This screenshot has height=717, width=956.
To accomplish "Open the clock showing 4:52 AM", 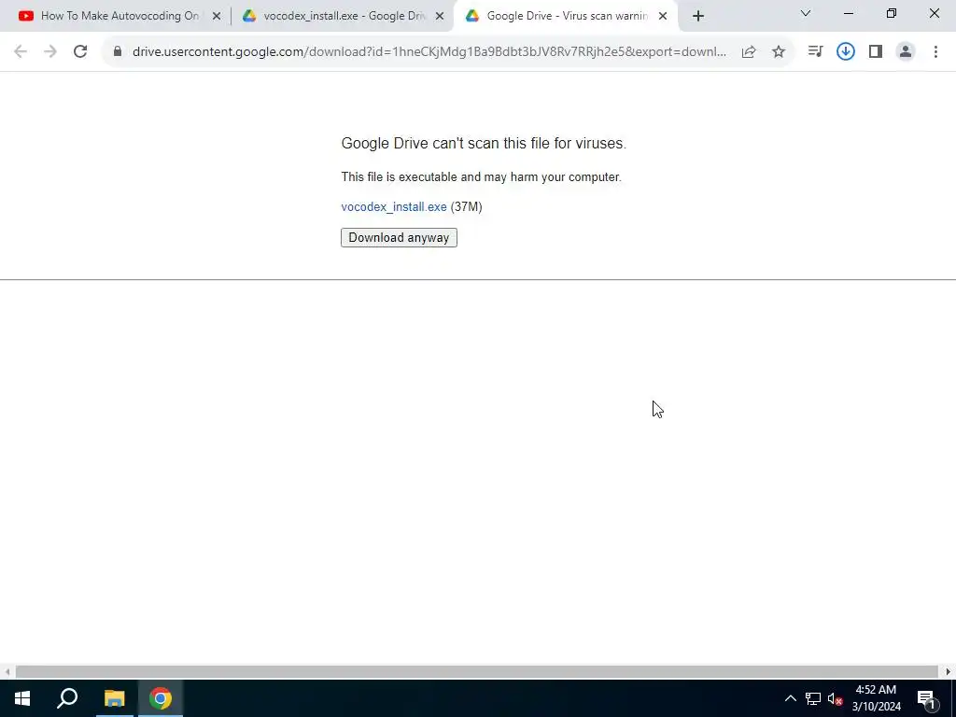I will pos(876,698).
